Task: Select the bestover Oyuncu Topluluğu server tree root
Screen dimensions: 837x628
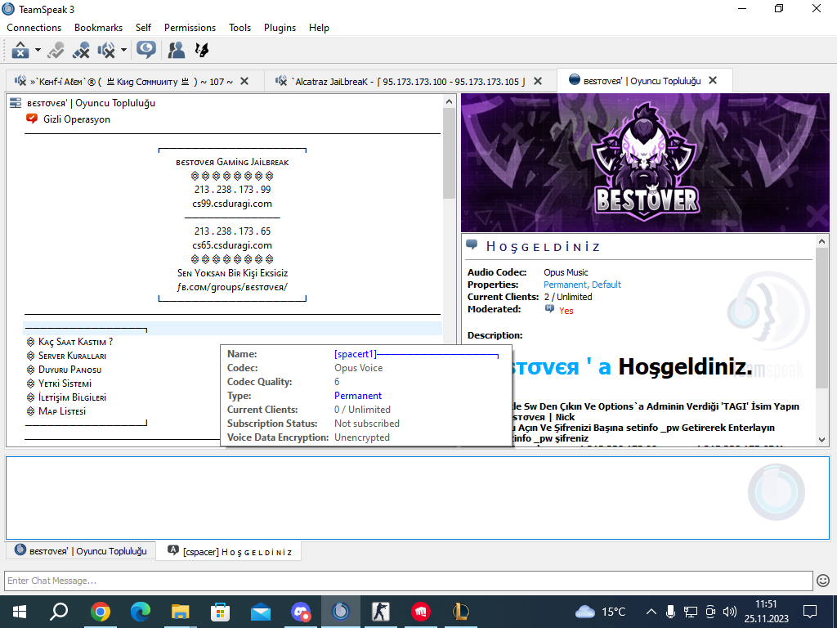Action: (91, 103)
